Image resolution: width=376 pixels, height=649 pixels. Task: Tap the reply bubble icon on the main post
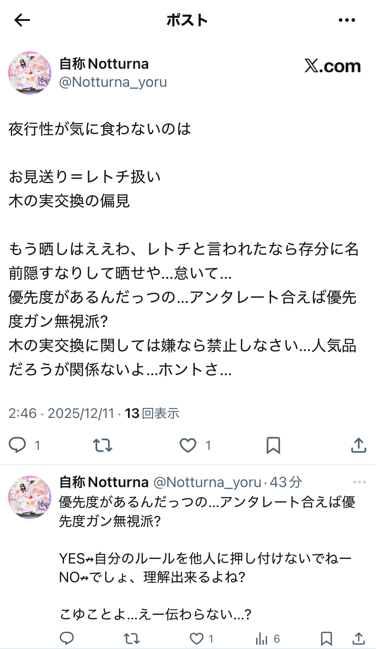[x=17, y=445]
